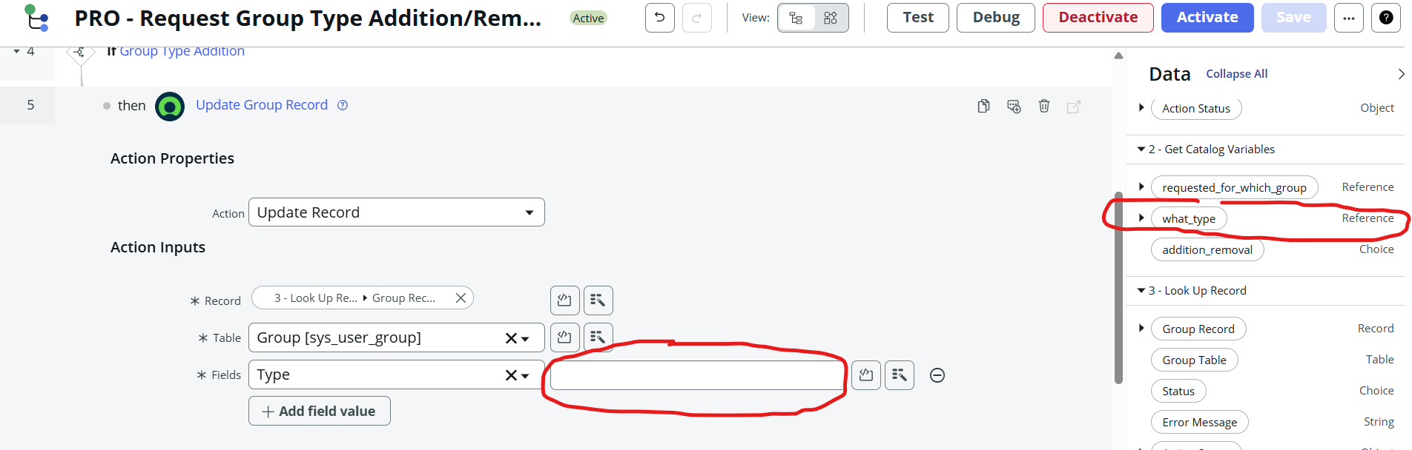The height and width of the screenshot is (450, 1412).
Task: Switch to the diagram view icon
Action: click(x=831, y=18)
